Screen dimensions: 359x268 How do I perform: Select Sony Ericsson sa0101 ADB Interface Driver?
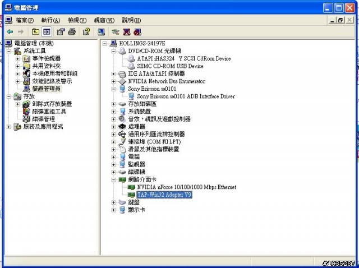pos(186,96)
